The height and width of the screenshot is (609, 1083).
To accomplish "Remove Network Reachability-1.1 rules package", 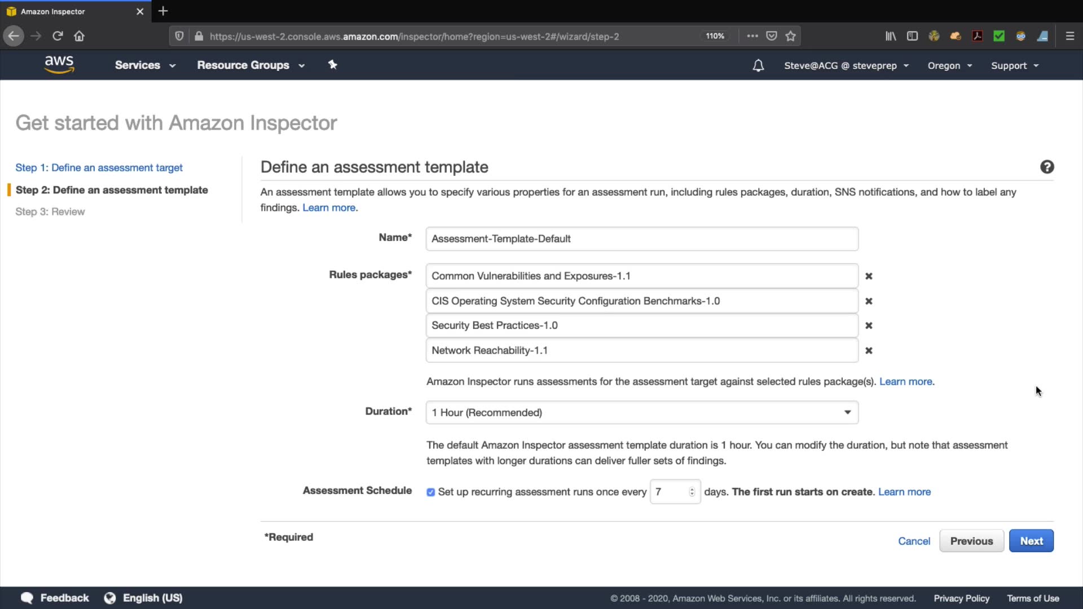I will pos(869,351).
